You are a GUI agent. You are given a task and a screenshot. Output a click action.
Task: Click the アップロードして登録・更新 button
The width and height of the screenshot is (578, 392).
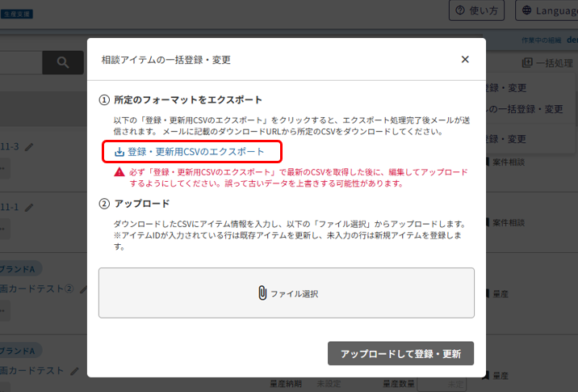[400, 354]
